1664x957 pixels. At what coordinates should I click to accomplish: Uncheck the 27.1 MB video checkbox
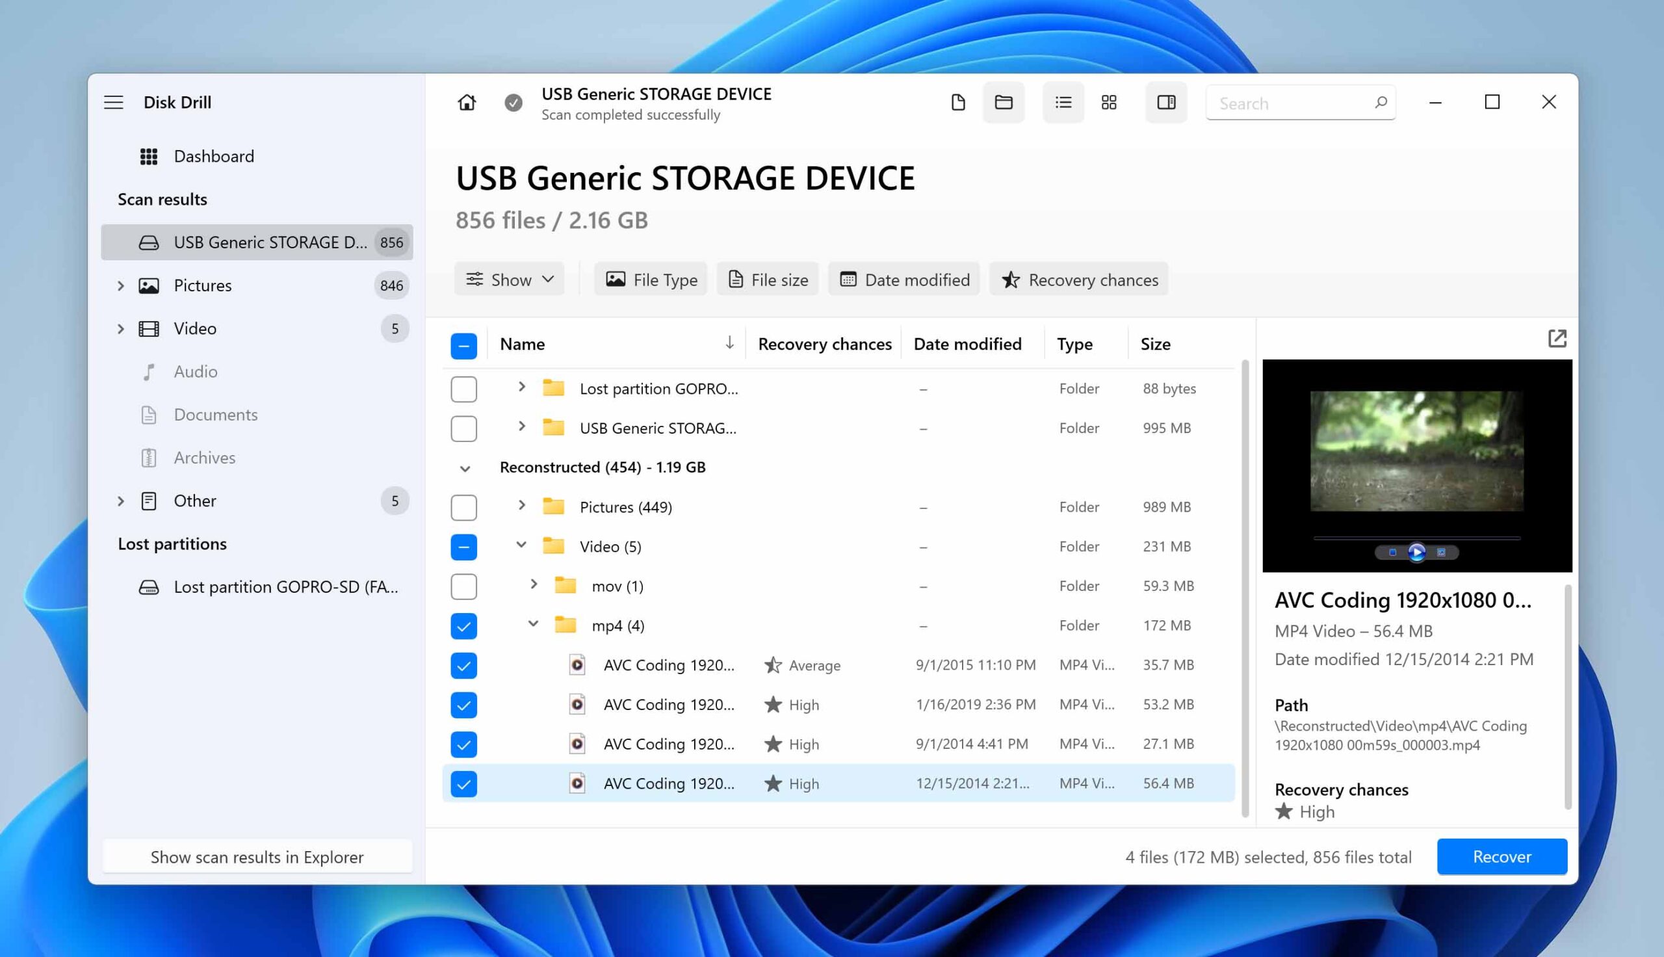[x=464, y=744]
